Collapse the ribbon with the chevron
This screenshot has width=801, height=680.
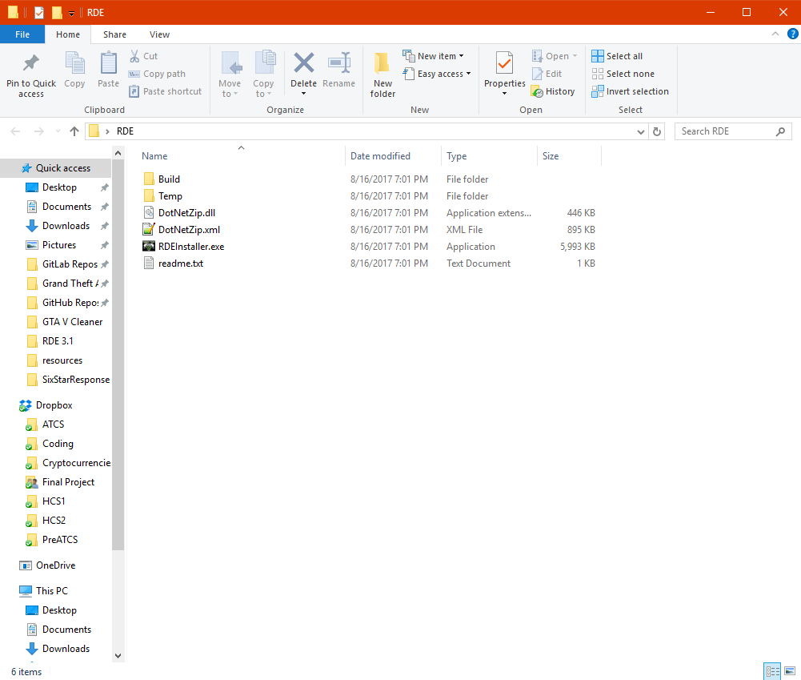pos(775,34)
